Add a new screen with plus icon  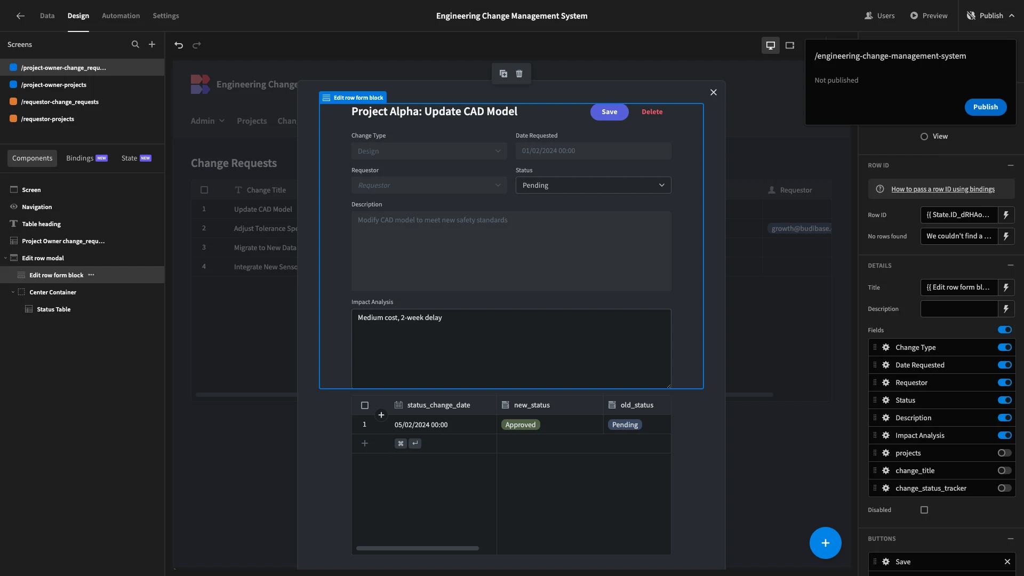point(152,44)
